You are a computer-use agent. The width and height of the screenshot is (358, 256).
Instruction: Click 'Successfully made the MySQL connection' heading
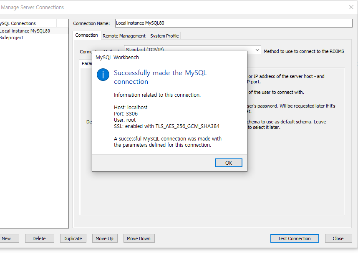160,77
